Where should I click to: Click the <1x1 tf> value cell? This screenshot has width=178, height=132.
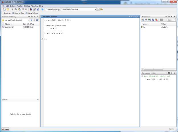164,27
